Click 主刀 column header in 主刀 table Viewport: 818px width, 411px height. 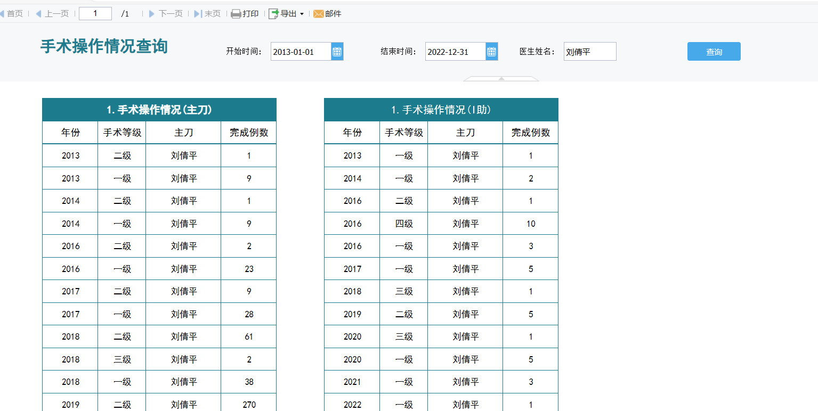pos(183,133)
